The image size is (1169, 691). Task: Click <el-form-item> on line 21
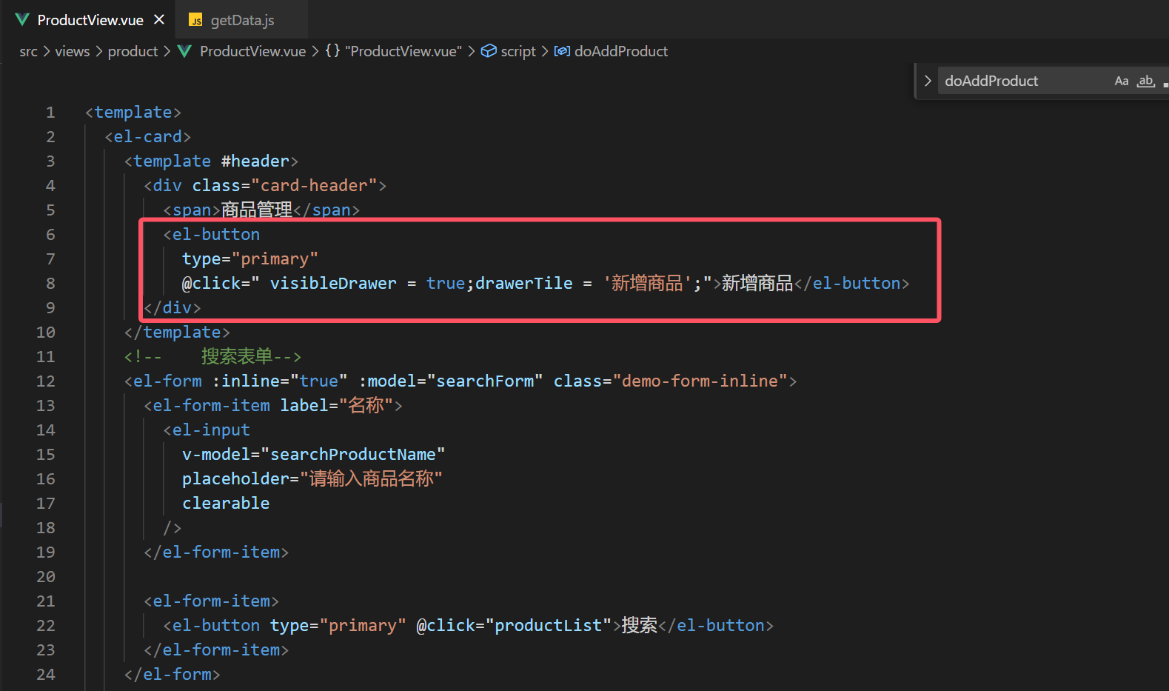point(211,601)
